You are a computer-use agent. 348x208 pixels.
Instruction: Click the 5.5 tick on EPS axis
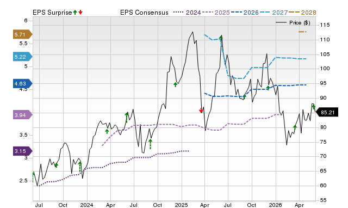[x=23, y=44]
